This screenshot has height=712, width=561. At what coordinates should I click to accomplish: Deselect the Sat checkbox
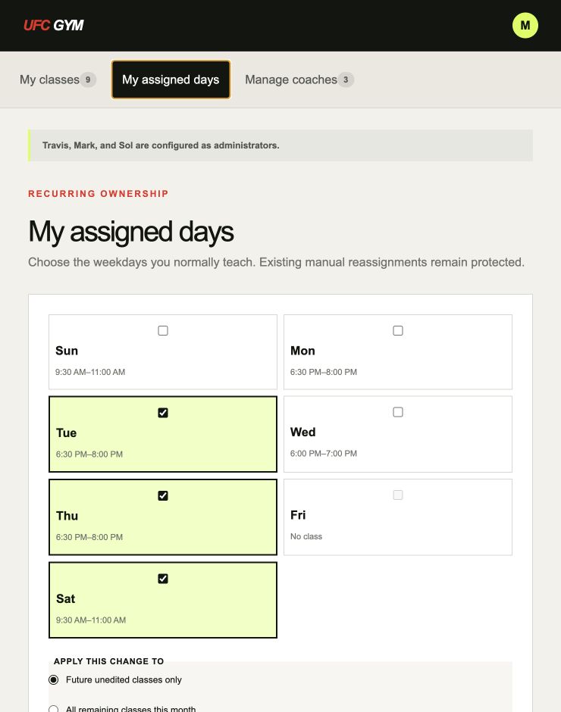pos(163,579)
